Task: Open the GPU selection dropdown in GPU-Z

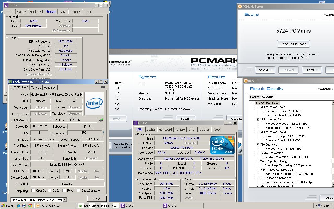Action: click(x=65, y=200)
